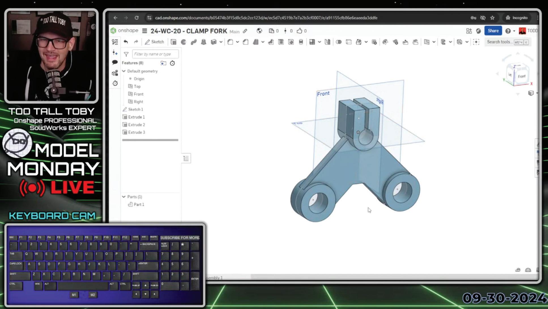Image resolution: width=548 pixels, height=309 pixels.
Task: Click the Filter by name field
Action: coord(155,54)
